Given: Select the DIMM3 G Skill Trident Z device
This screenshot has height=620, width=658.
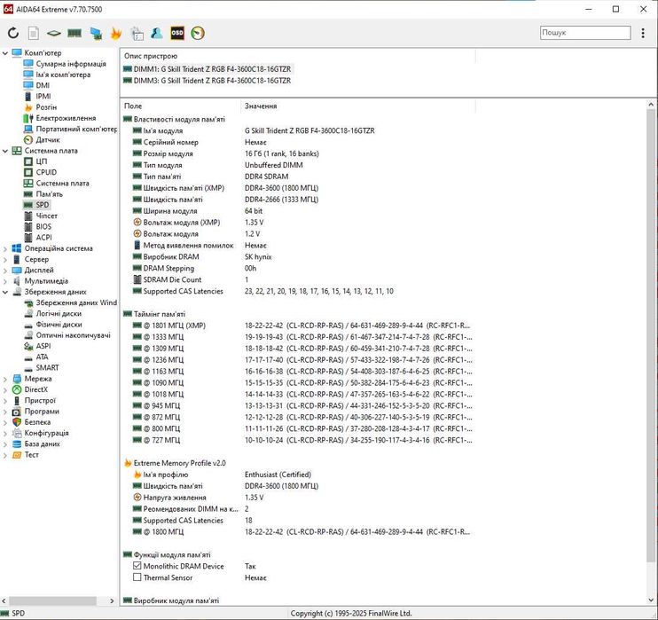Looking at the screenshot, I should (x=212, y=81).
